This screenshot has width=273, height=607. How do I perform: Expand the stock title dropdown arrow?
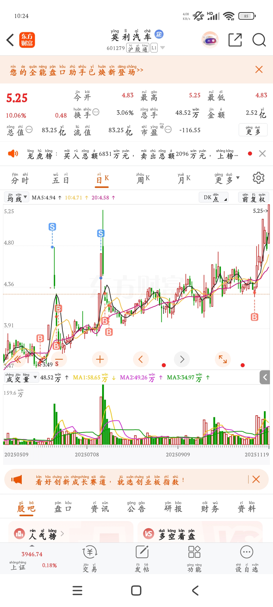click(x=163, y=48)
